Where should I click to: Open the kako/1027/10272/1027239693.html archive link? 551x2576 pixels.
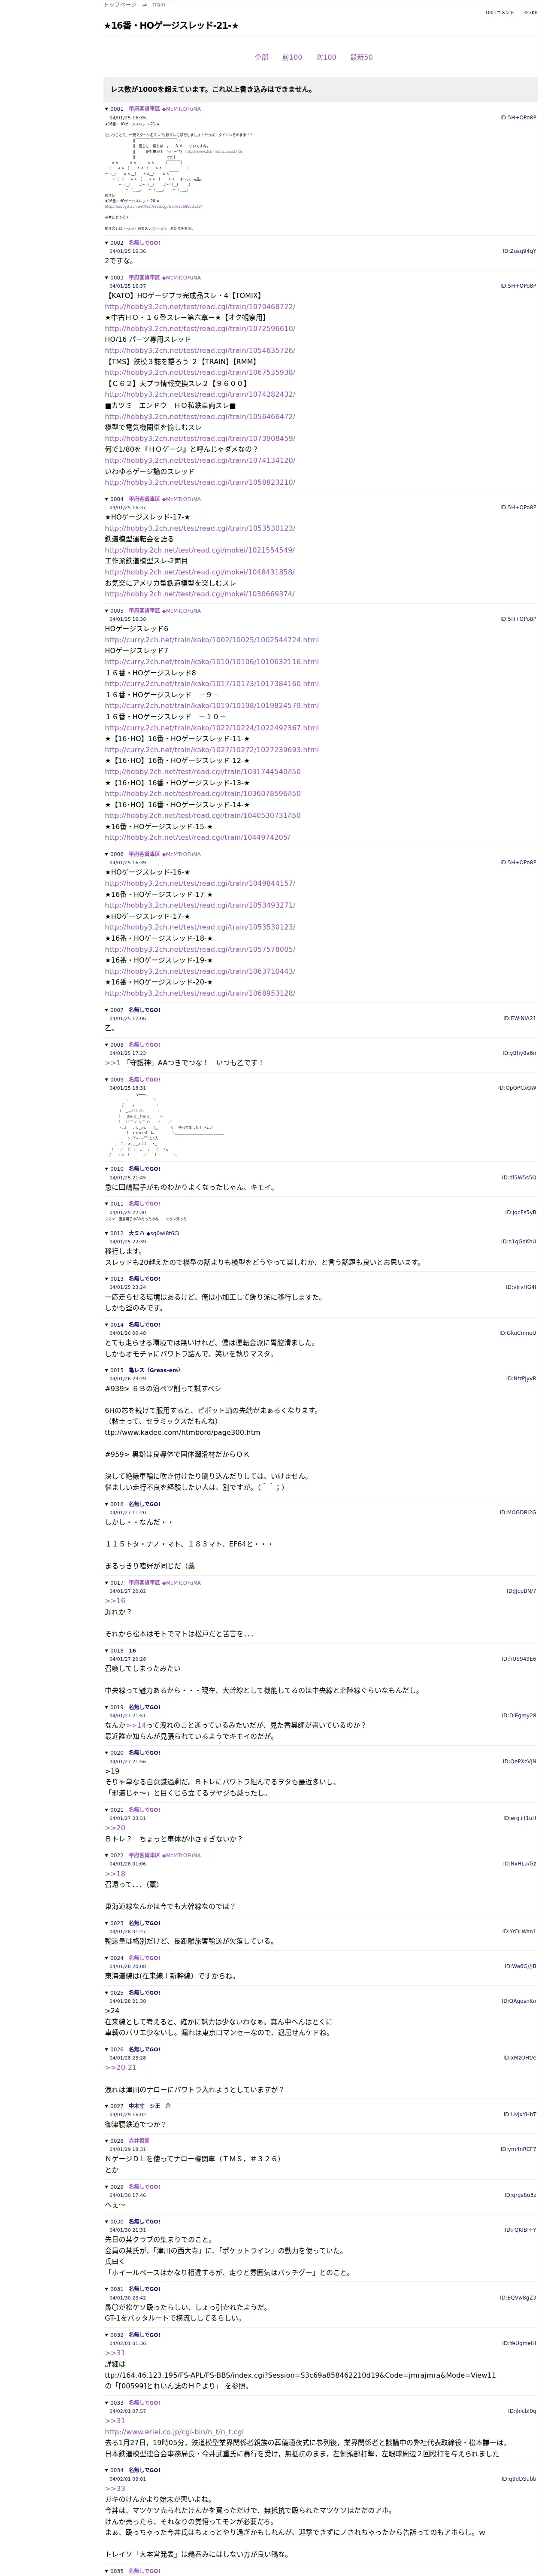[212, 750]
